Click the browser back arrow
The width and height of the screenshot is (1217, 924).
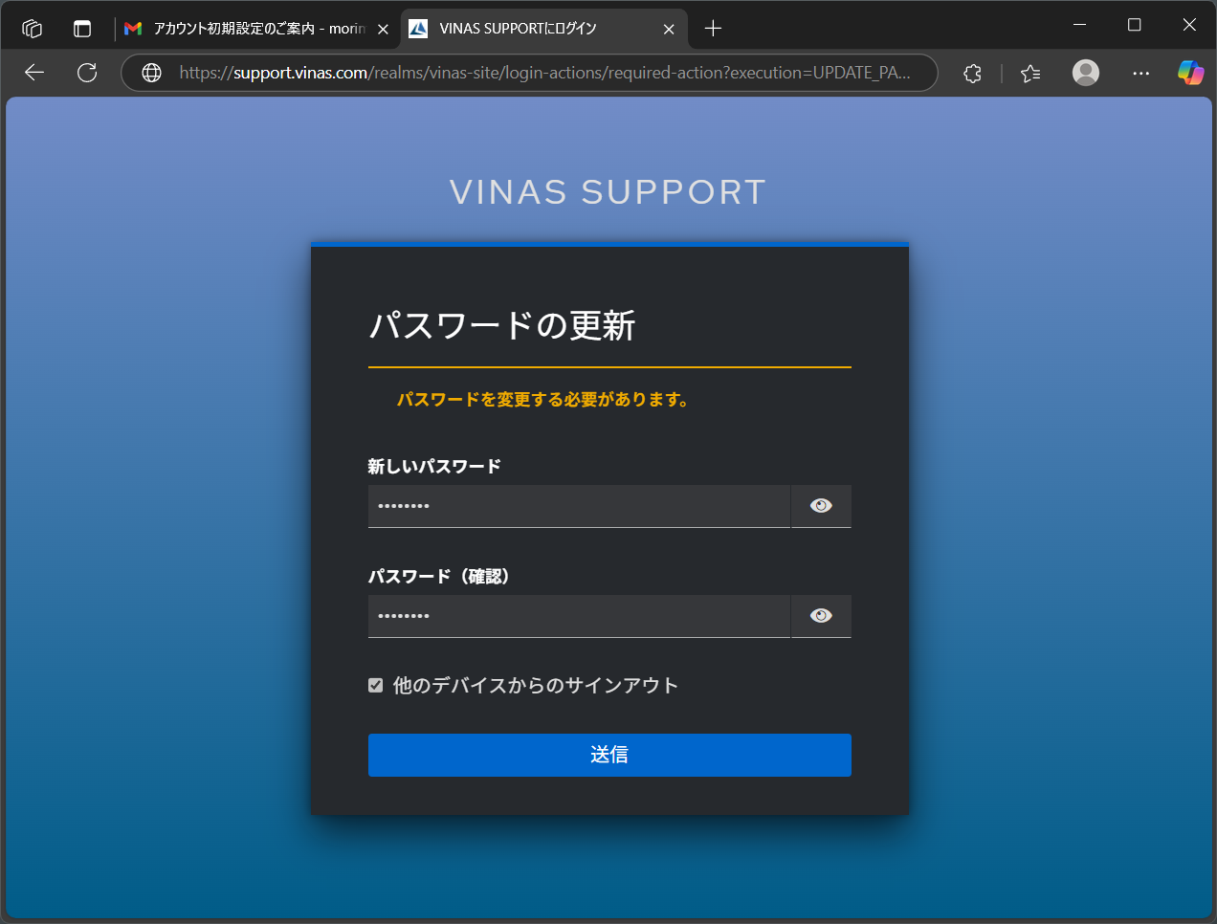[x=34, y=73]
